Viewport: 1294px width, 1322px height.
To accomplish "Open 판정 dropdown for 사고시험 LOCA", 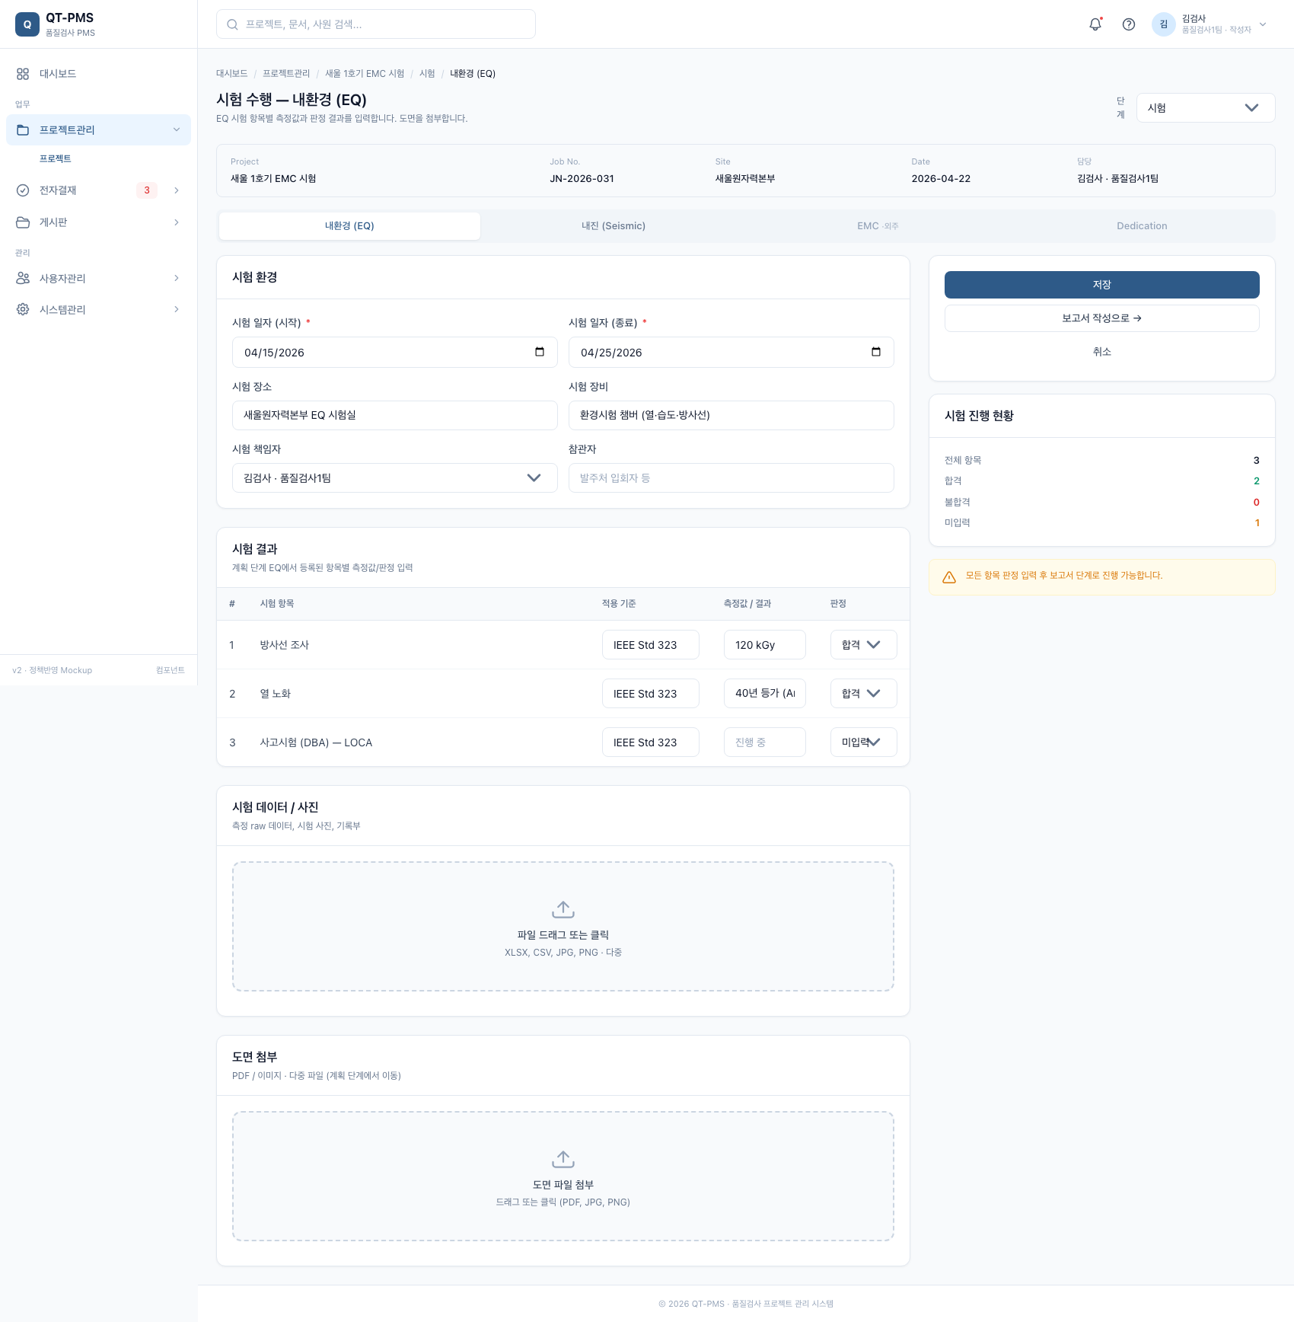I will click(864, 742).
